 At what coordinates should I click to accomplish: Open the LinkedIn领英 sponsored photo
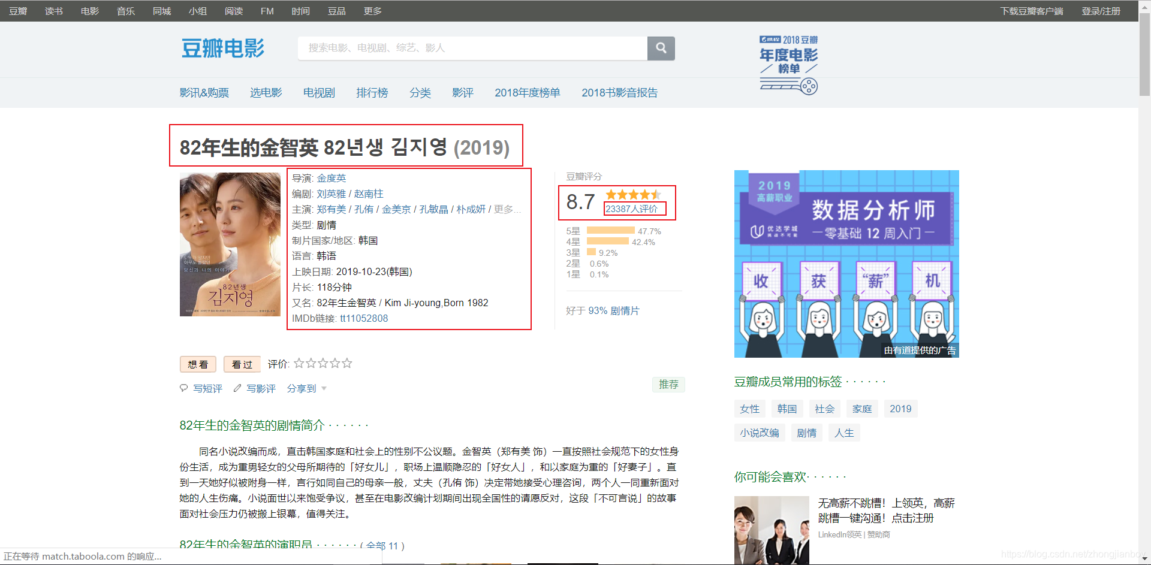click(x=772, y=530)
